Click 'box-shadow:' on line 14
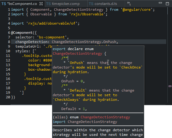The width and height of the screenshot is (172, 138). pos(40,69)
